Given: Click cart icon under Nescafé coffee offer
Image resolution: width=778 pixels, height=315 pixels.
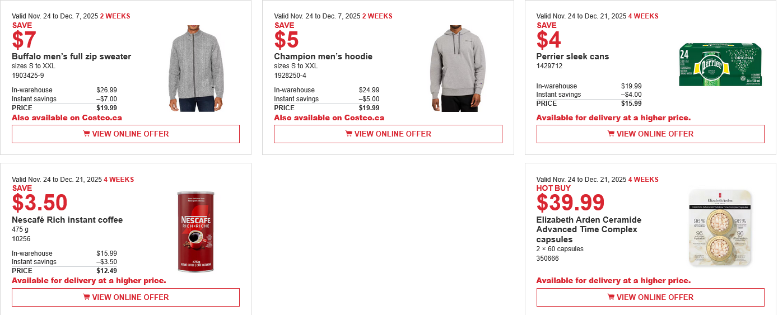Looking at the screenshot, I should pos(86,297).
